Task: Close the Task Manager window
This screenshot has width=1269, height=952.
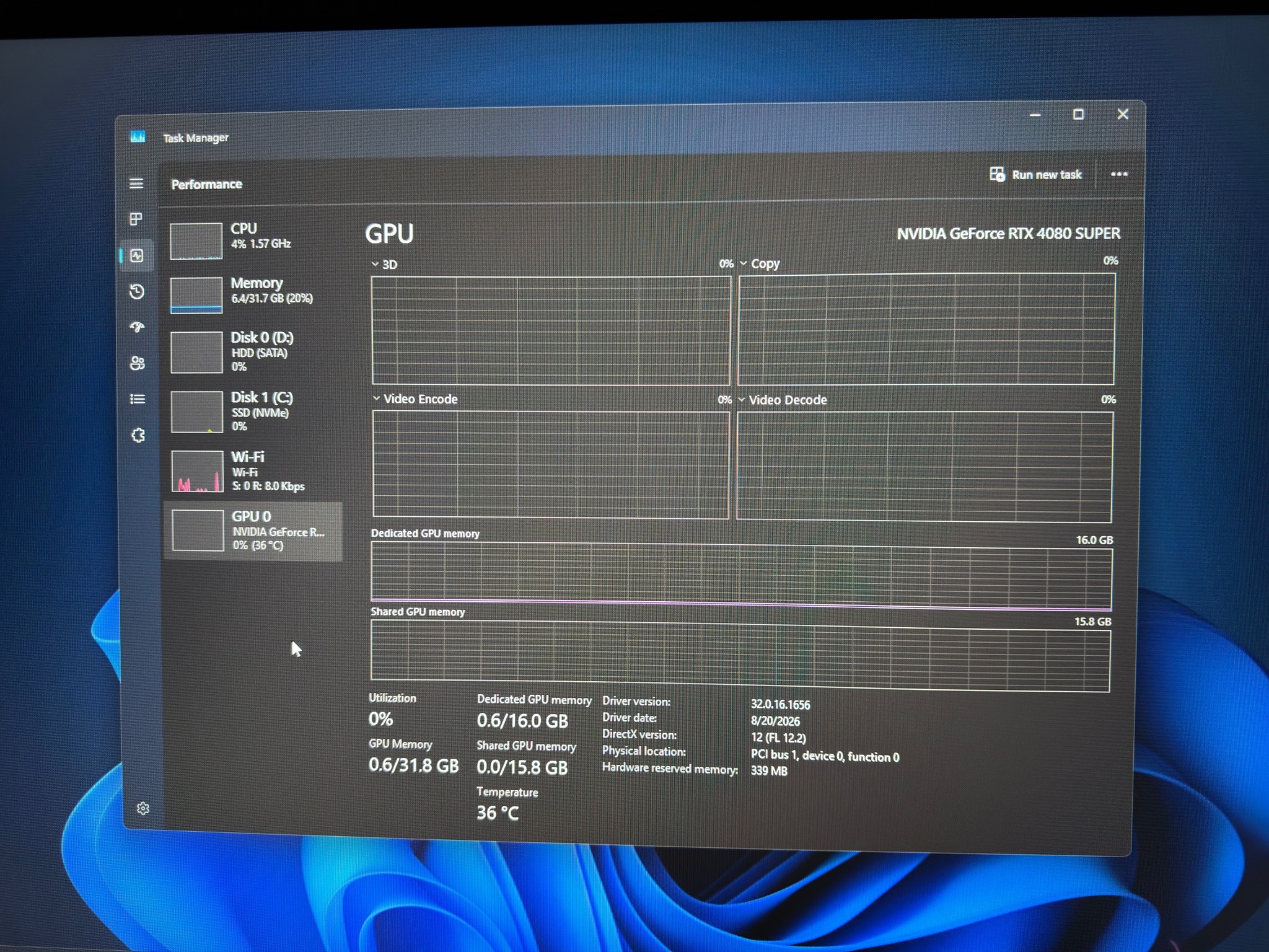Action: [1123, 113]
